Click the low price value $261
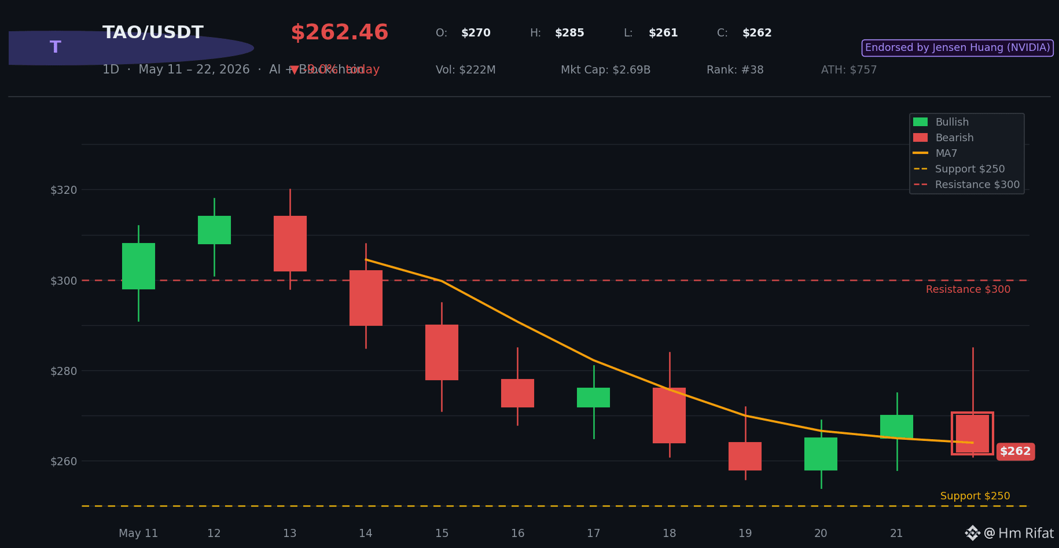Image resolution: width=1059 pixels, height=548 pixels. (663, 33)
